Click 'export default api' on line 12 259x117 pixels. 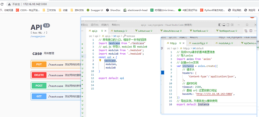111,78
